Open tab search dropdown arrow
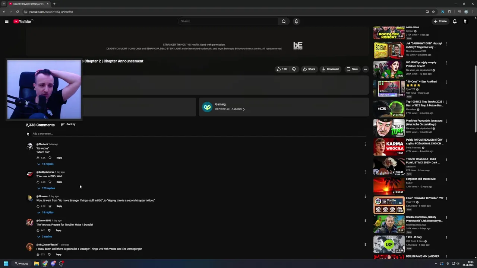 pyautogui.click(x=3, y=4)
